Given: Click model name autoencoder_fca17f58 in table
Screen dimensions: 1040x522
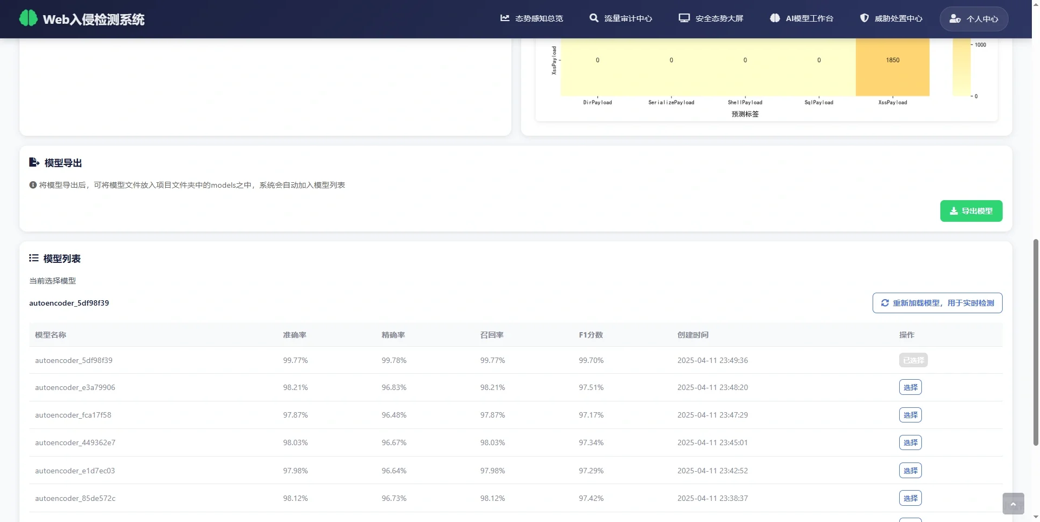Looking at the screenshot, I should point(73,415).
